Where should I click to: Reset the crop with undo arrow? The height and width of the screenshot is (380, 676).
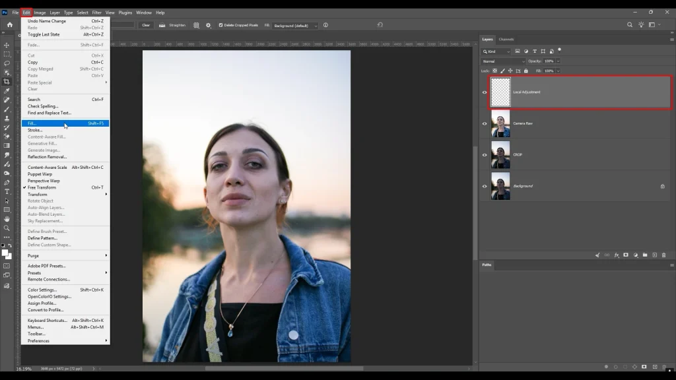pyautogui.click(x=380, y=25)
